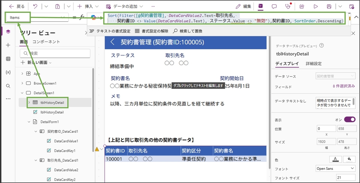Viewport: 360px width, 183px height.
Task: Select DataCardValue1 in tree view
Action: point(66,141)
